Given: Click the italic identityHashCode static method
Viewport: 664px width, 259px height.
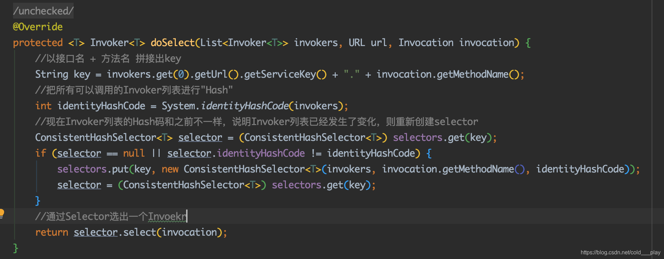Looking at the screenshot, I should point(245,106).
